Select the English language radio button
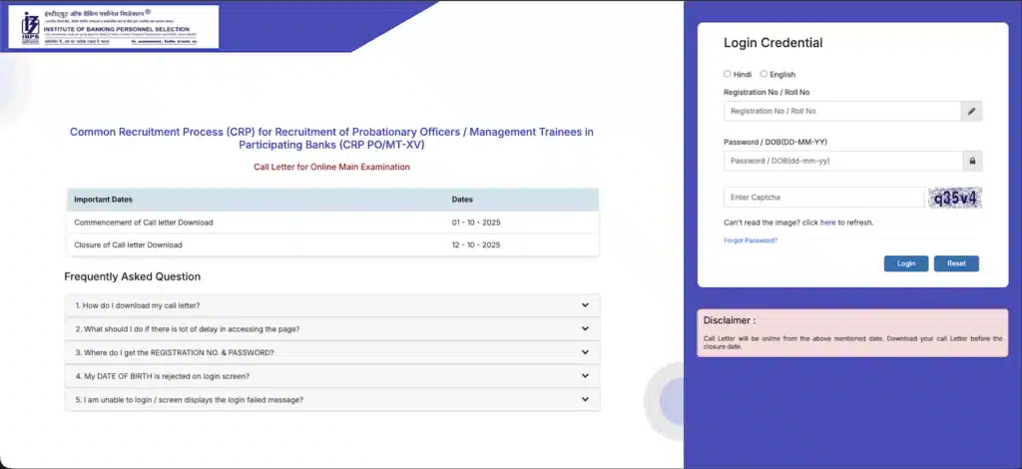This screenshot has height=469, width=1022. point(764,74)
